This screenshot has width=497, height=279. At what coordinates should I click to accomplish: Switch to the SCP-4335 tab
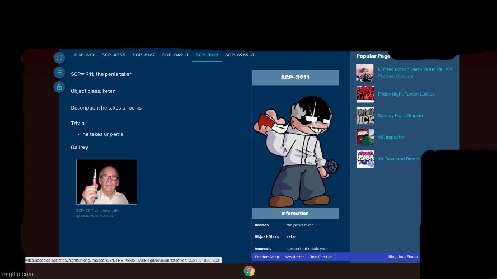[113, 55]
